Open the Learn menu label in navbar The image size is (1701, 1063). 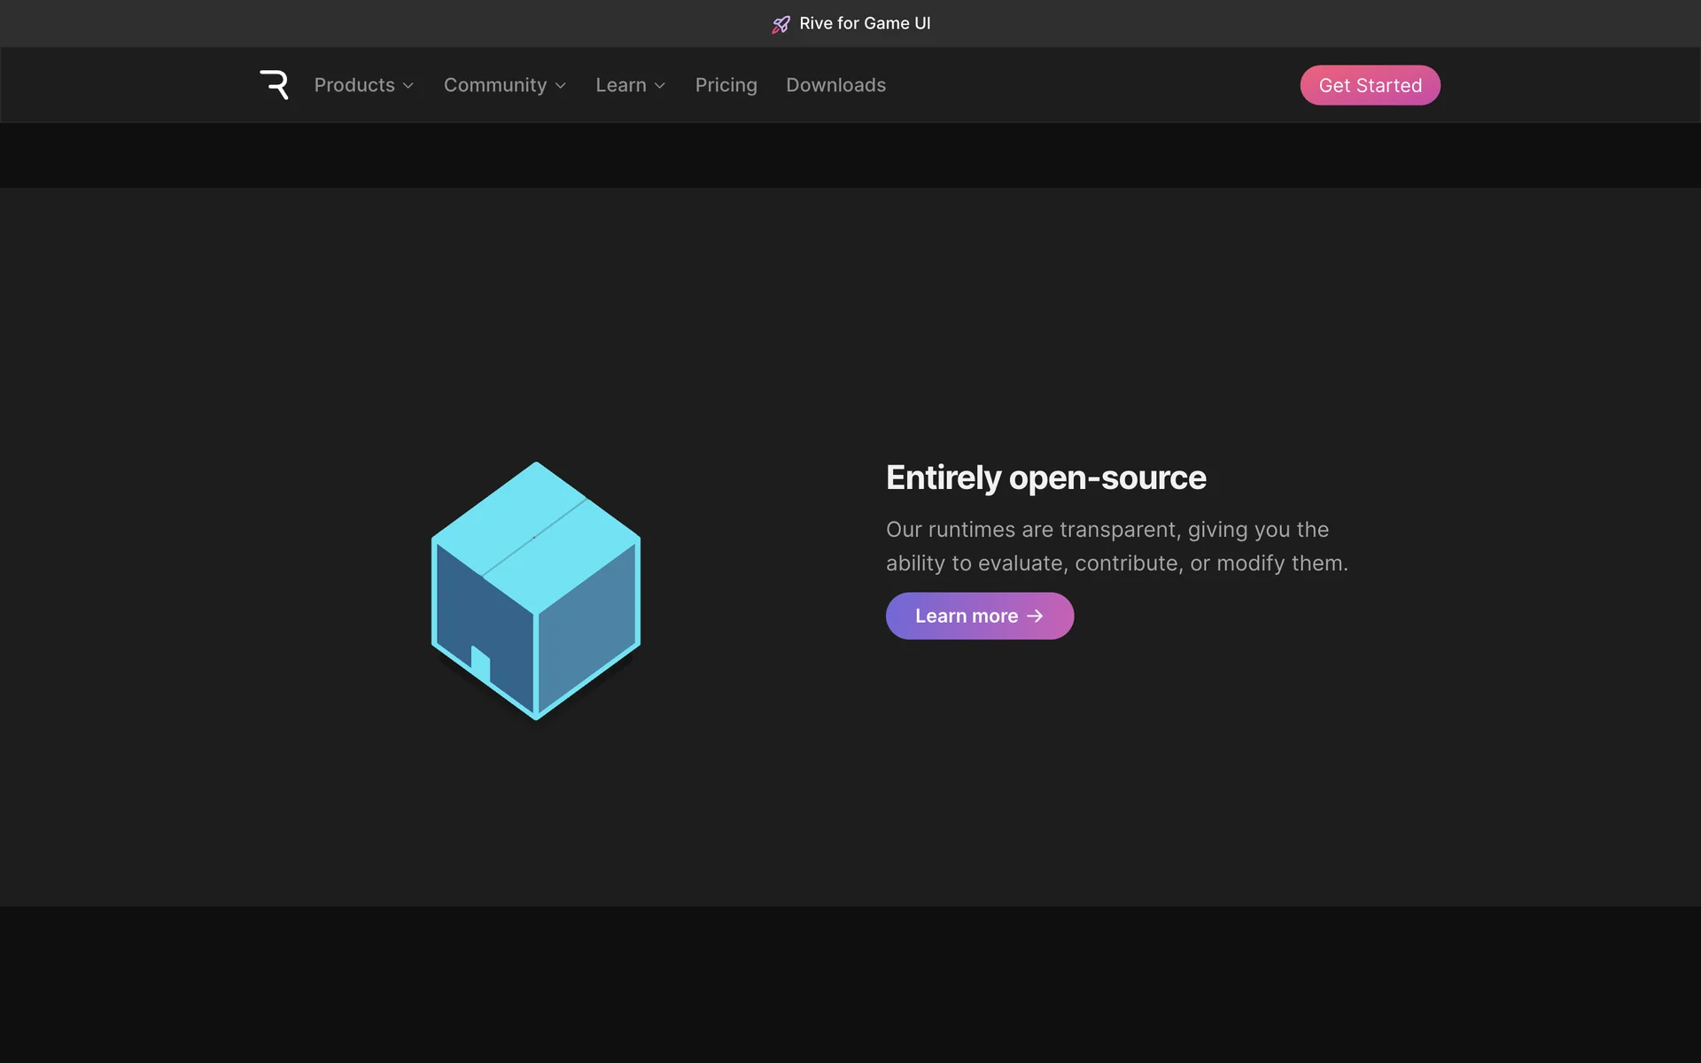point(620,85)
